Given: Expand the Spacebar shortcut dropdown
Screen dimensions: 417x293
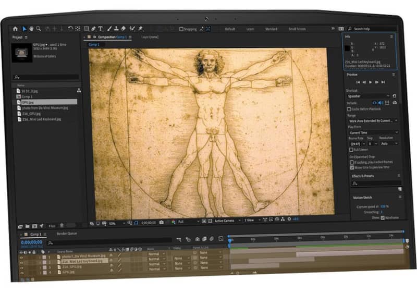Looking at the screenshot, I should point(368,96).
